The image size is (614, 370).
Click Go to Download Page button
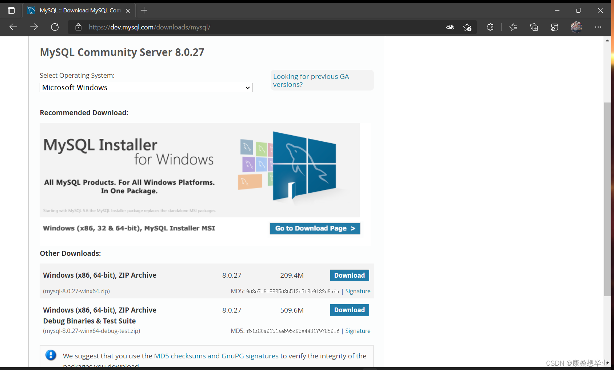click(315, 228)
